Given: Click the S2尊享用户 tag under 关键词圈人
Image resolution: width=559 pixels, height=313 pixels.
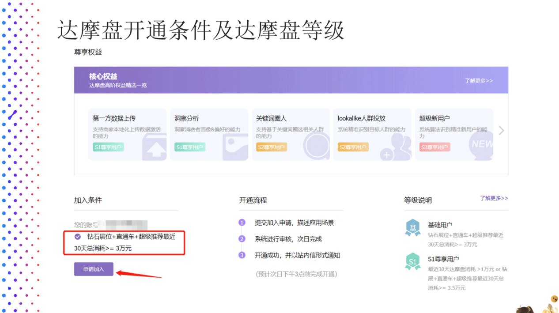Looking at the screenshot, I should pyautogui.click(x=271, y=147).
